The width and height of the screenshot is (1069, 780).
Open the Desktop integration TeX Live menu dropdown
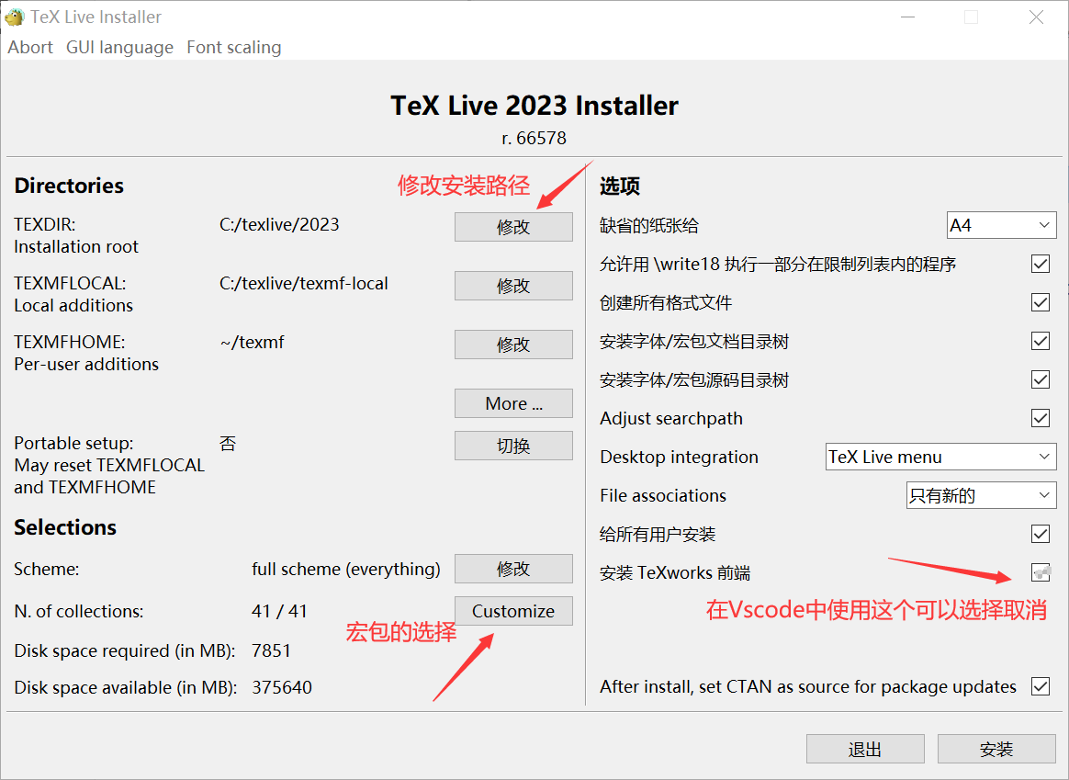click(x=940, y=457)
